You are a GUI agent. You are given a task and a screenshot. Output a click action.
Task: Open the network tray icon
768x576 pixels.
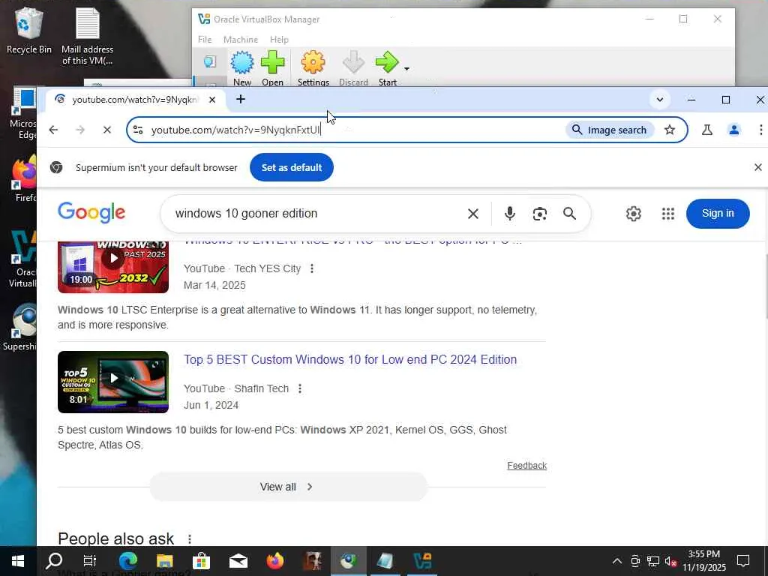click(653, 561)
